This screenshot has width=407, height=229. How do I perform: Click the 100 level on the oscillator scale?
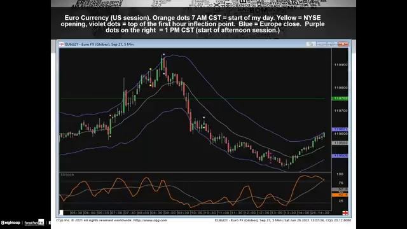(340, 174)
